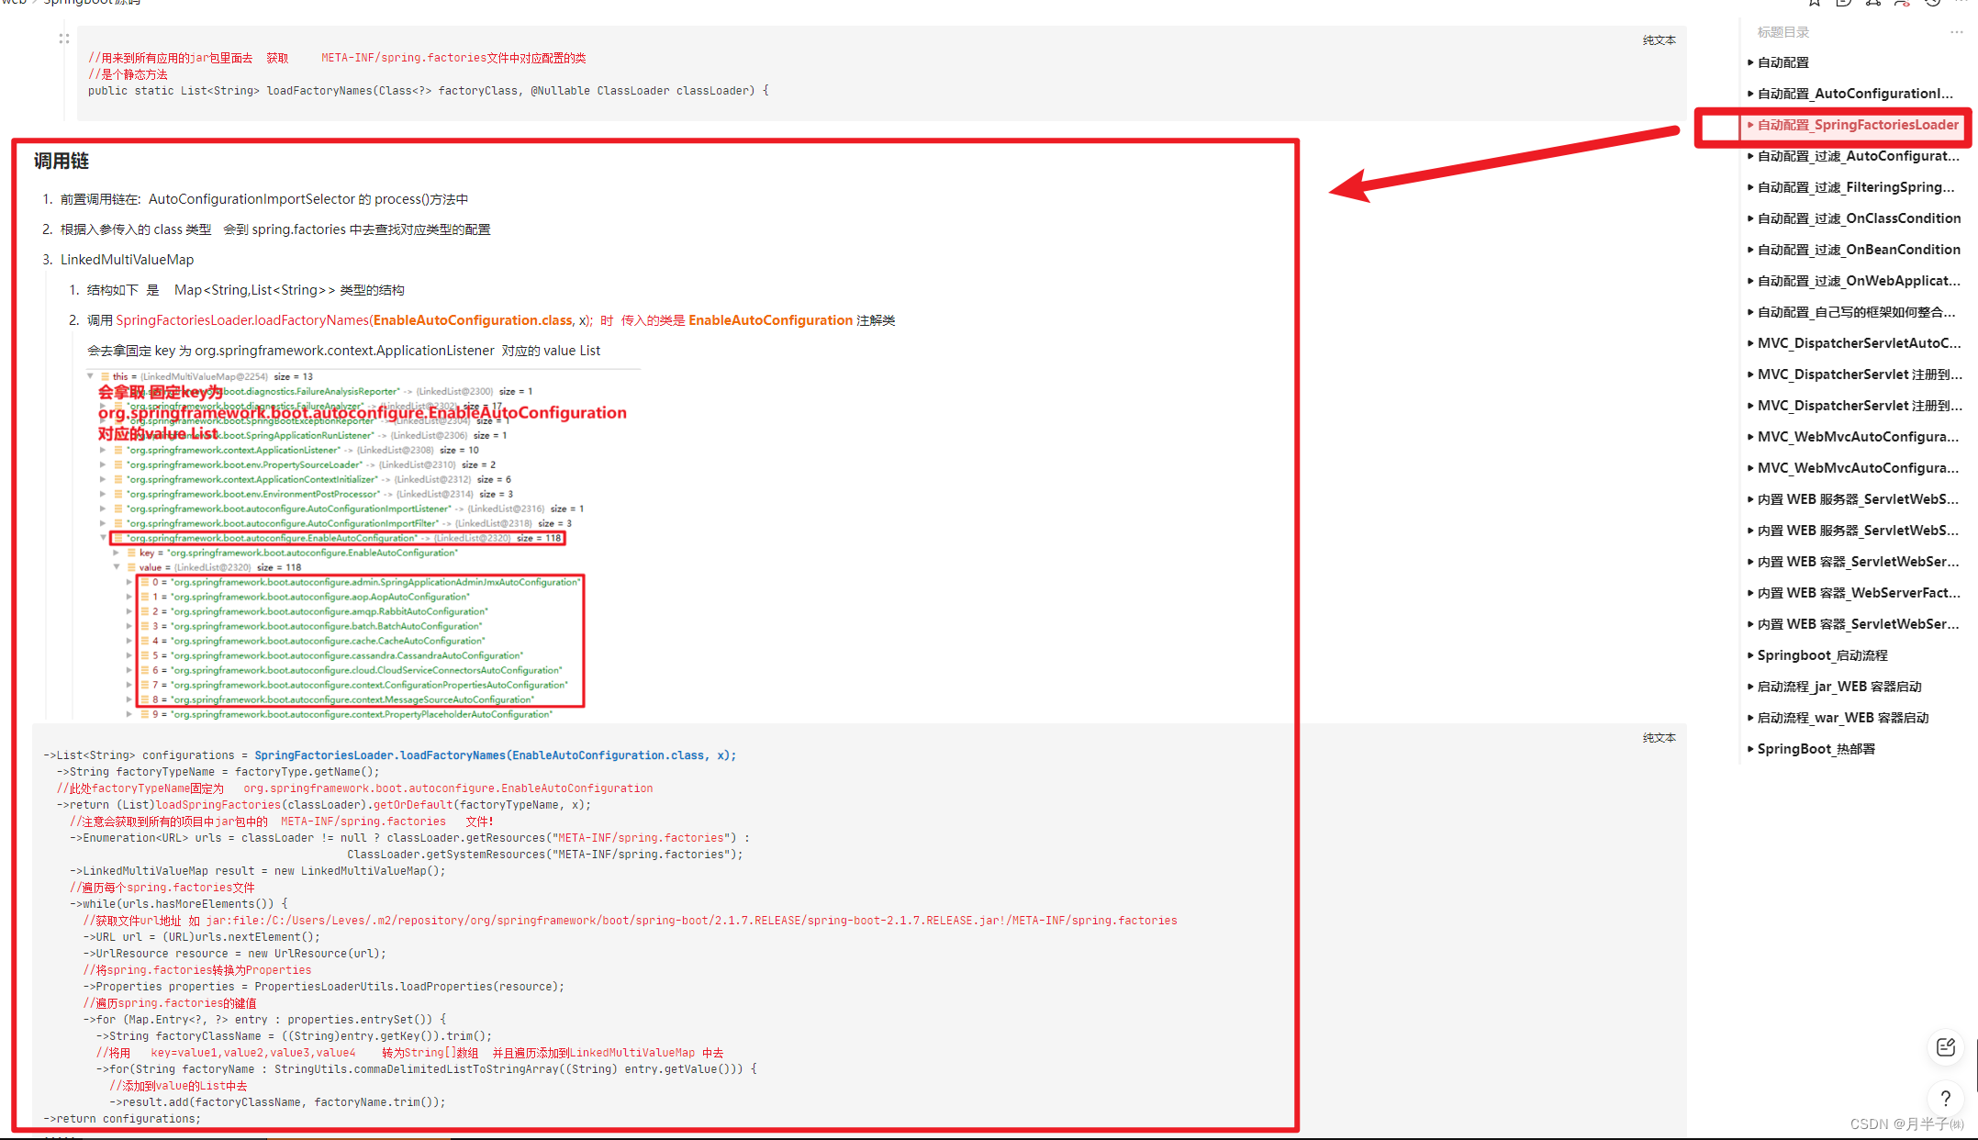The image size is (1978, 1140).
Task: Click code line ->Properties properties = PropertiesLoaderUtils.loadProperties(resource);
Action: tap(324, 987)
